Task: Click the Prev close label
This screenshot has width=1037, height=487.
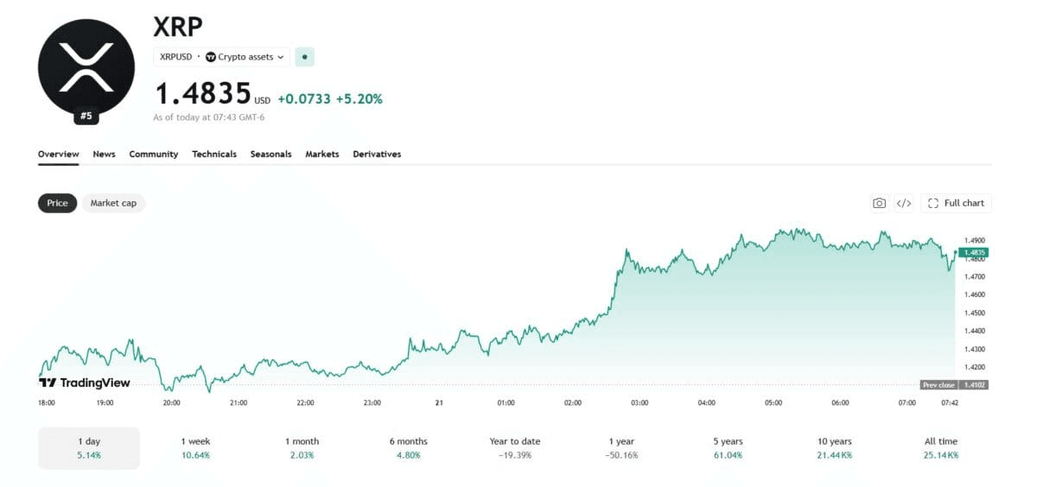Action: click(938, 385)
